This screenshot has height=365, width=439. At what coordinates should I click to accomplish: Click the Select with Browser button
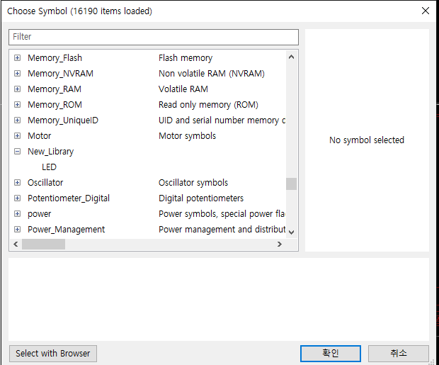[x=53, y=354]
